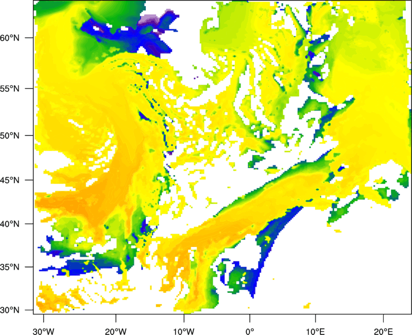Click the 0° longitude label

tap(250, 331)
